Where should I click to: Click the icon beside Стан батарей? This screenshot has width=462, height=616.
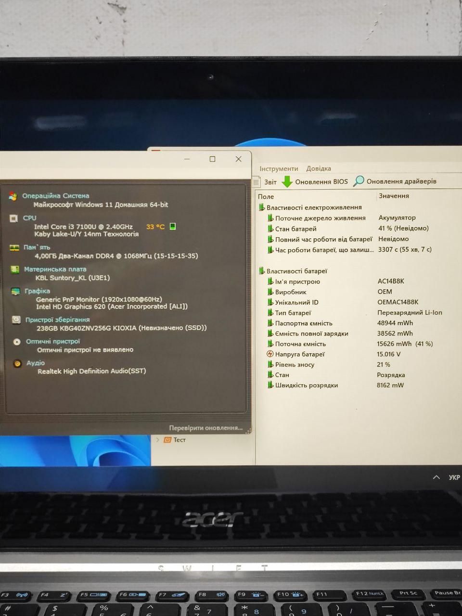pyautogui.click(x=270, y=229)
